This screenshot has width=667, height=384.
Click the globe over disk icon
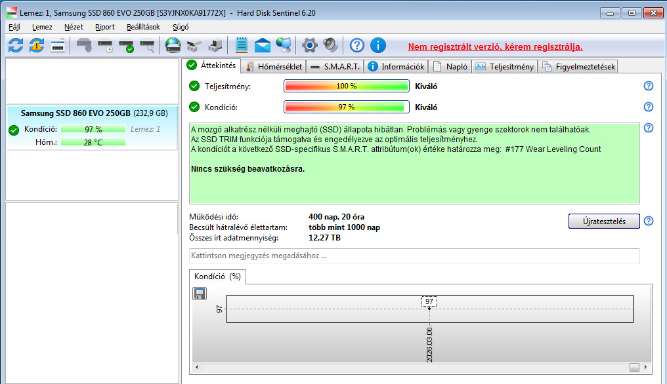[x=173, y=45]
